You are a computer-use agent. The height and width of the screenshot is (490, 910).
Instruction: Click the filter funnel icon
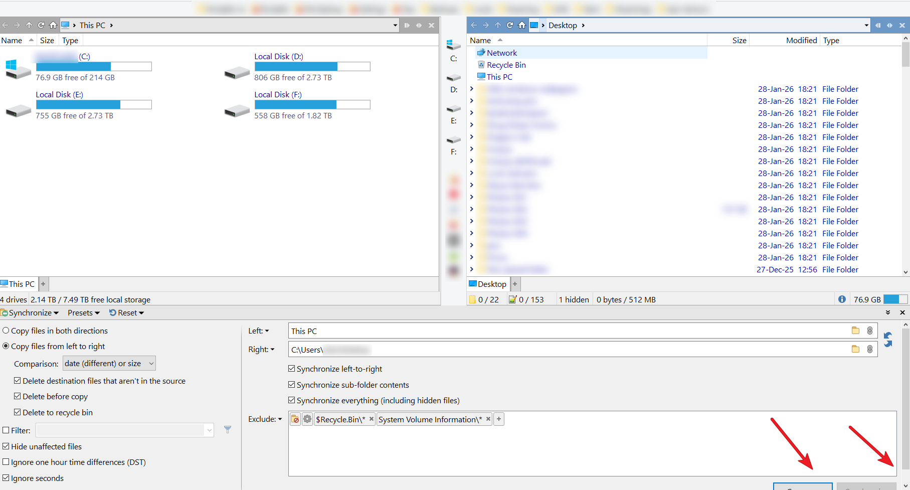coord(227,430)
